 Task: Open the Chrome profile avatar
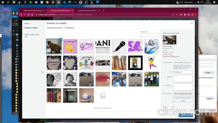click(x=192, y=14)
